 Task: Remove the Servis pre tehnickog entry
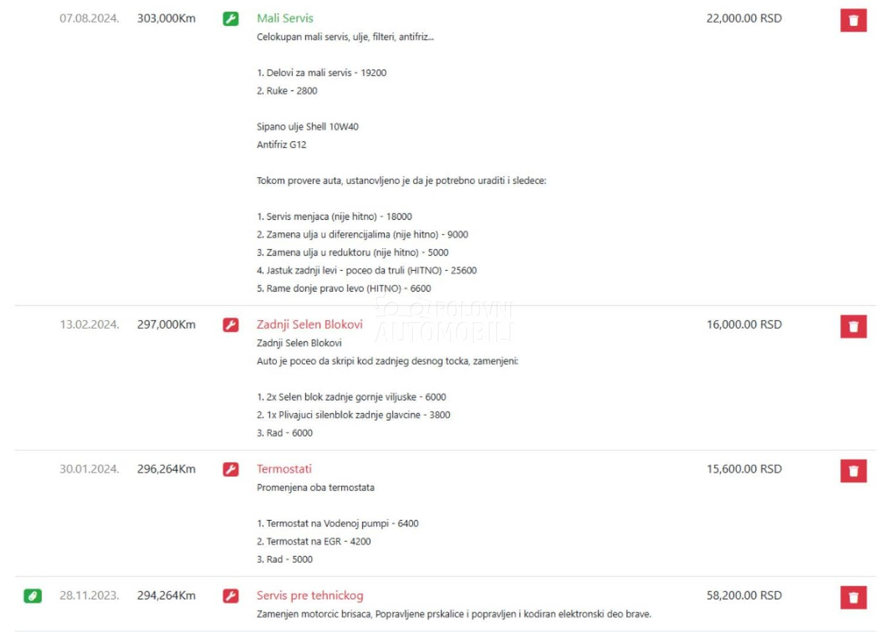coord(853,597)
